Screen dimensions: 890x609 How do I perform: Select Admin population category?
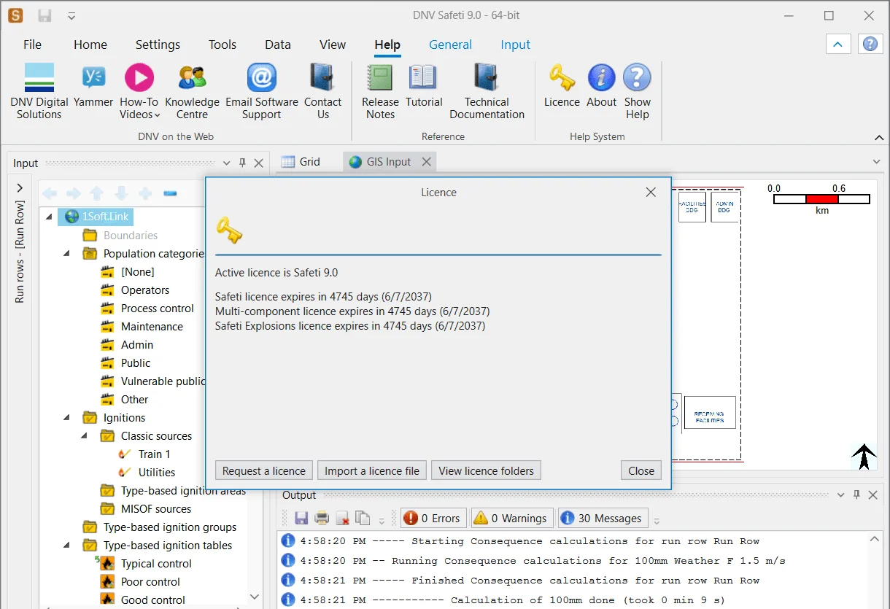[137, 345]
